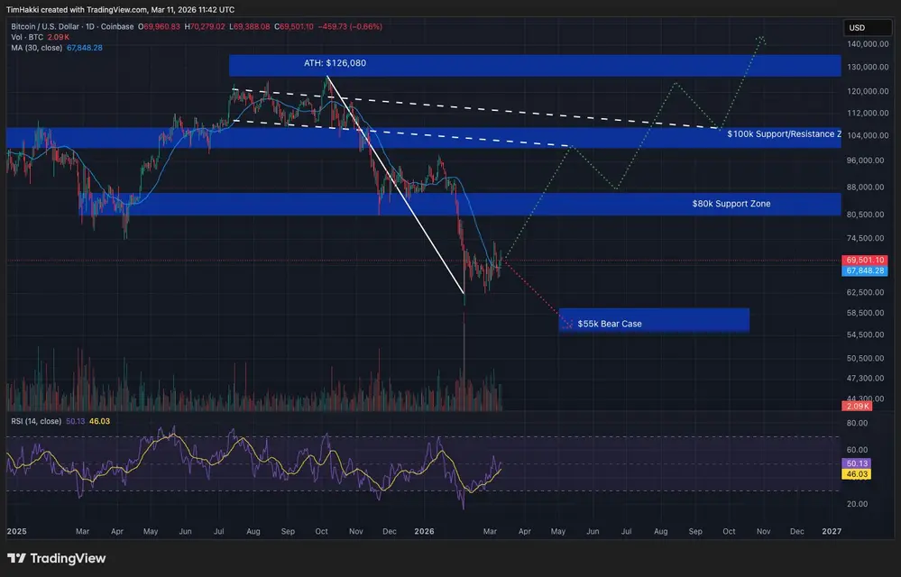Click the yellow 46.03 RSI value tag
Screen dimensions: 901x577
pos(856,474)
